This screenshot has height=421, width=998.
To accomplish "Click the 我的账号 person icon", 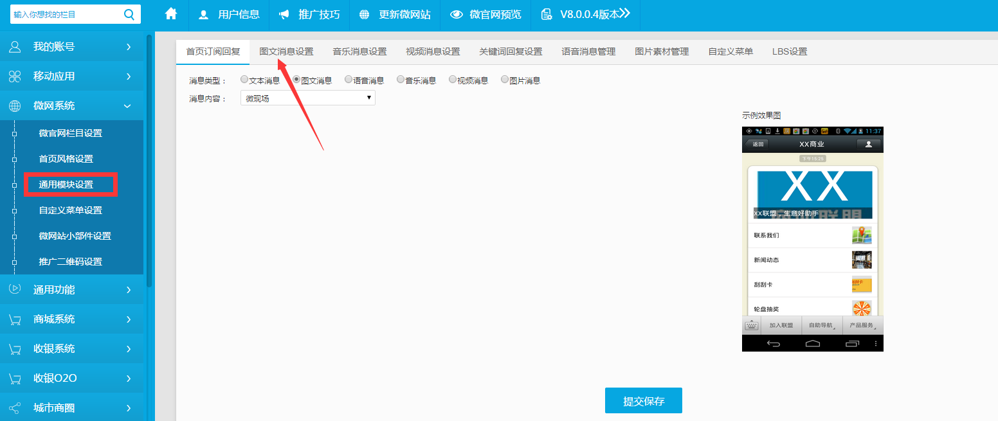I will click(15, 47).
